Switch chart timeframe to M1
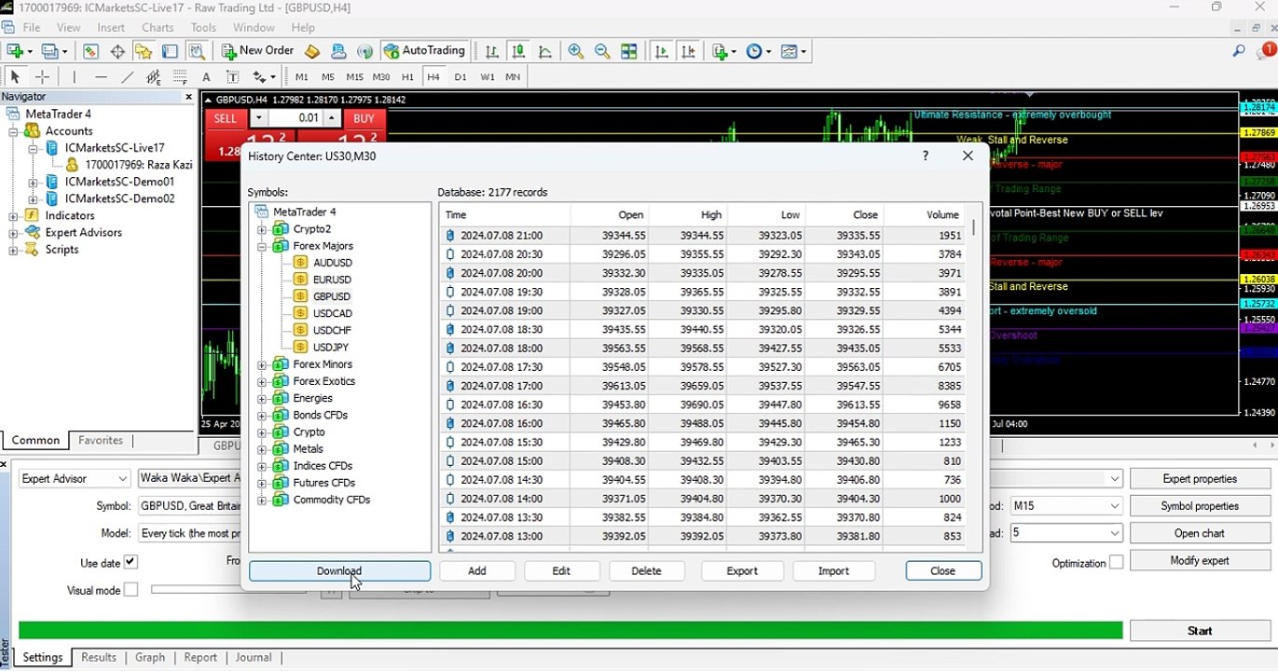 pos(301,77)
